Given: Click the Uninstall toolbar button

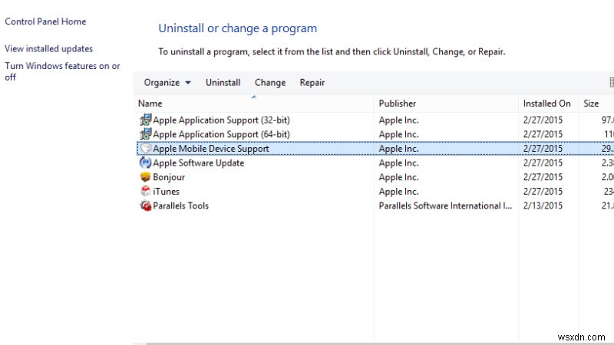Looking at the screenshot, I should click(223, 83).
